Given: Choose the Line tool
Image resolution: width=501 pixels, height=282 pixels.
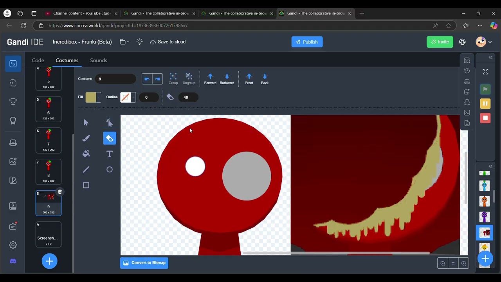Looking at the screenshot, I should click(x=86, y=170).
